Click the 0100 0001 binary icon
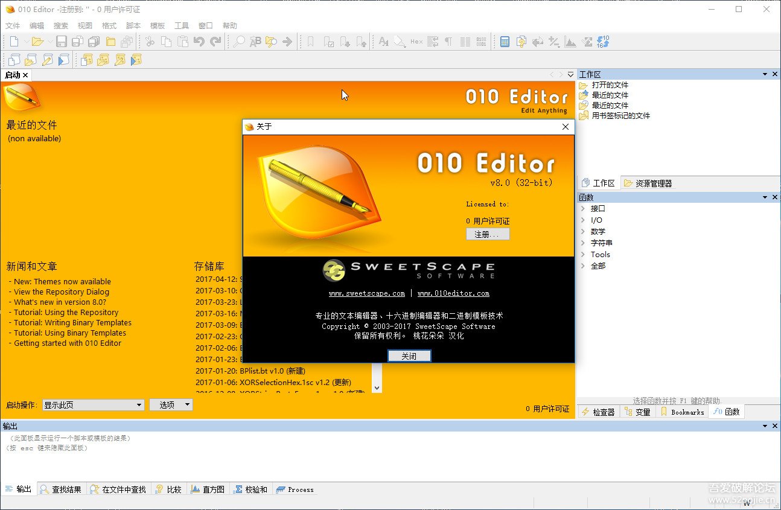 tap(481, 42)
